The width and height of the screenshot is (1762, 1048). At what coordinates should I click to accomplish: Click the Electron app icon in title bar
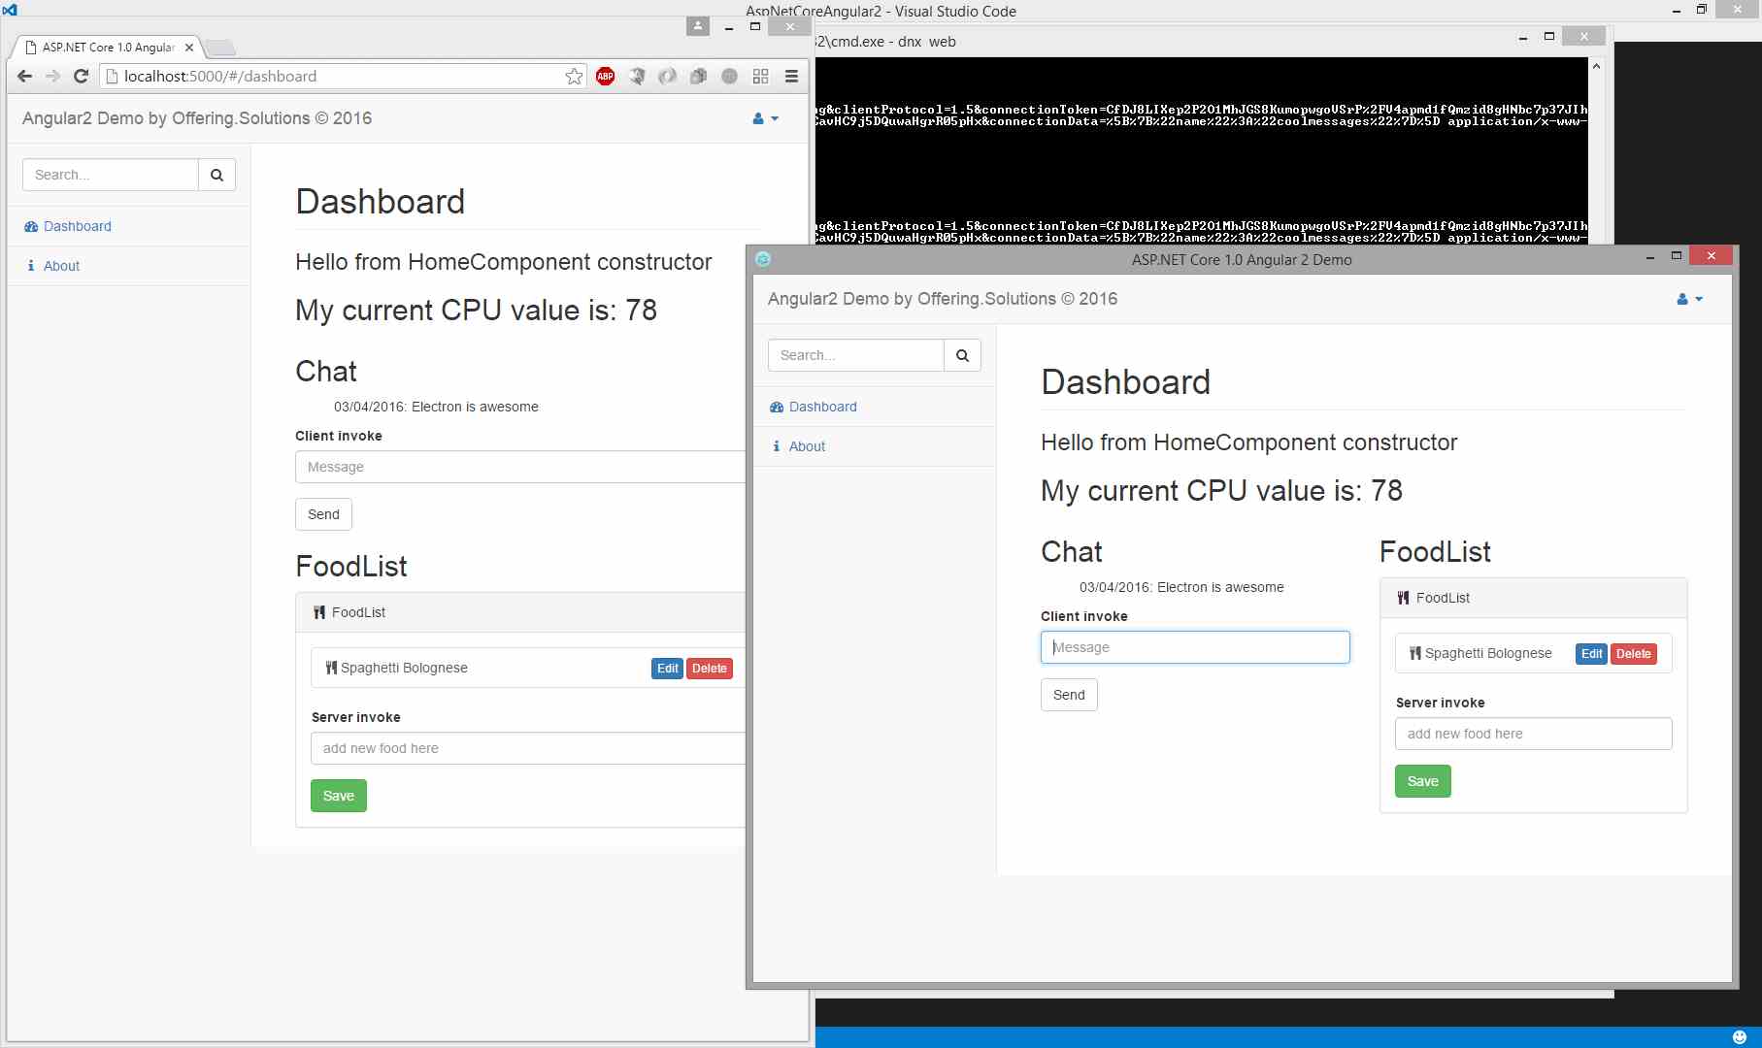[x=763, y=259]
